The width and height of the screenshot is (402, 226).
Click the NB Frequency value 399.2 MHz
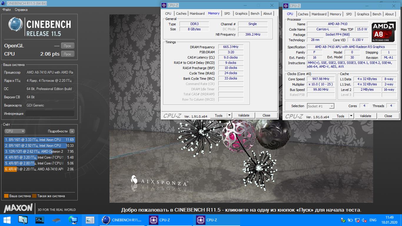(253, 34)
